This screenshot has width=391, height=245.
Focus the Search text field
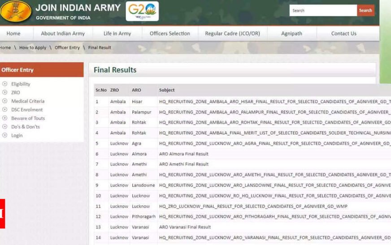[x=323, y=10]
